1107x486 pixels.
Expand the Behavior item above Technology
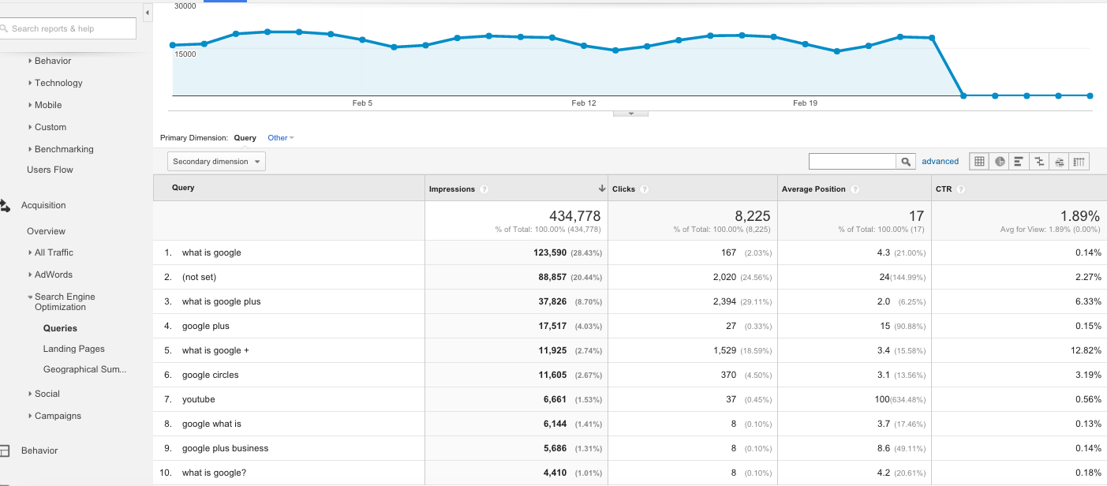click(x=30, y=61)
